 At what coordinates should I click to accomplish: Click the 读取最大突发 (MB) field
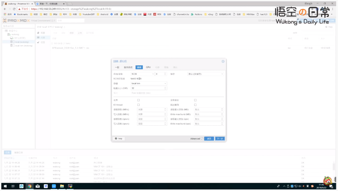pyautogui.click(x=209, y=109)
